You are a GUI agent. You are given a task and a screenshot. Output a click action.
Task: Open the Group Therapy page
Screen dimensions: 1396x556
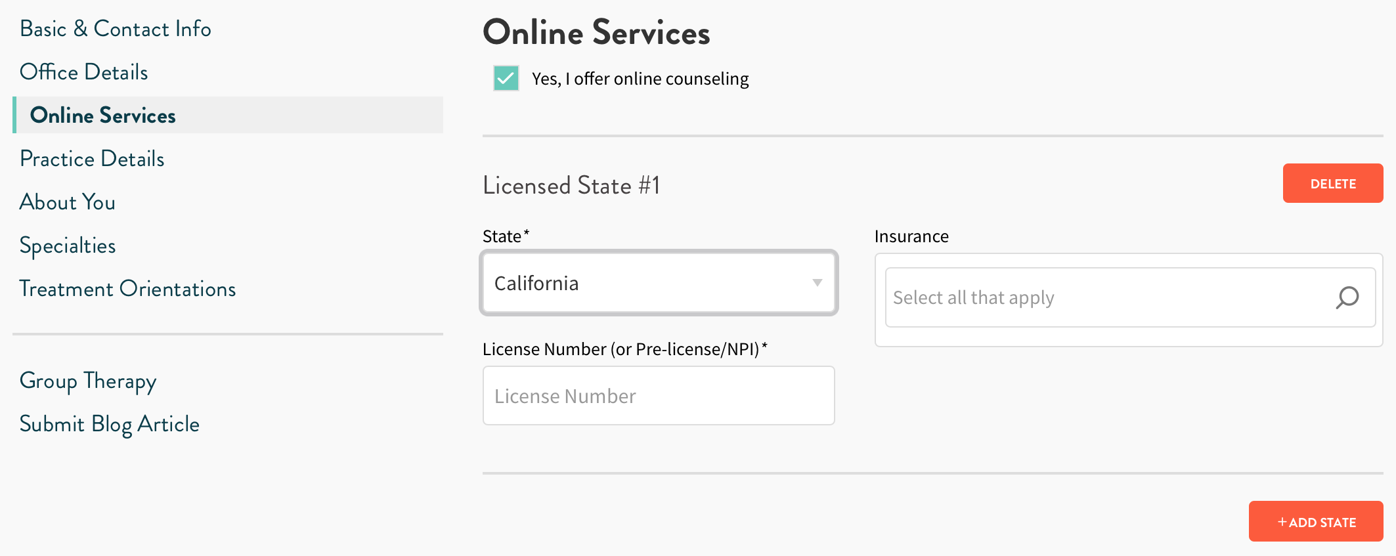88,381
